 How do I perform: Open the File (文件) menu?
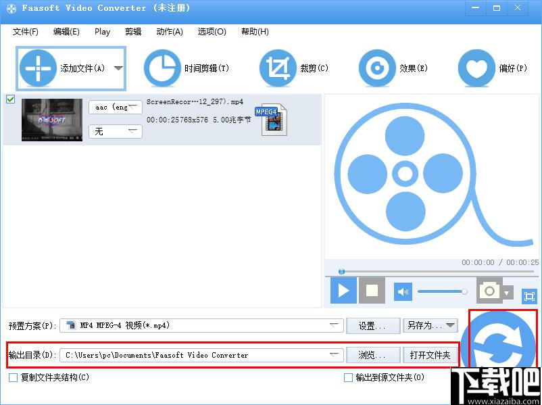click(x=25, y=32)
